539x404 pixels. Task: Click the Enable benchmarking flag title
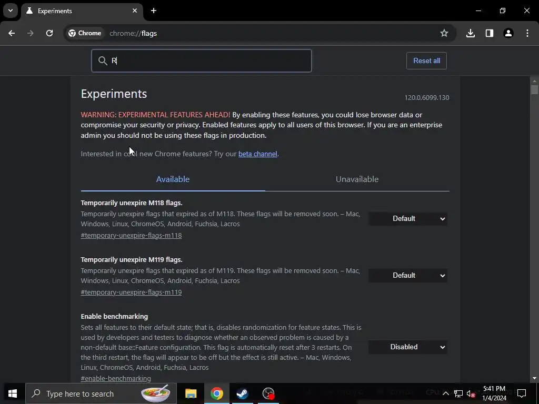coord(114,316)
